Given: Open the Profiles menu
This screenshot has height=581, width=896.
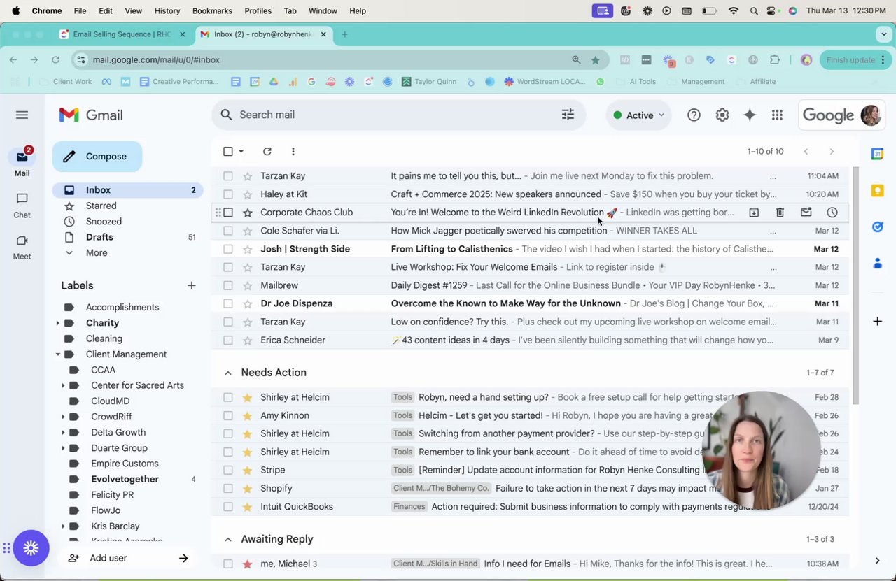Looking at the screenshot, I should [258, 11].
